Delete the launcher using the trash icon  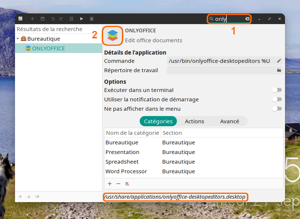point(92,19)
